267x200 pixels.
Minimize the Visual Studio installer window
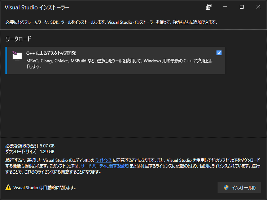click(x=225, y=7)
